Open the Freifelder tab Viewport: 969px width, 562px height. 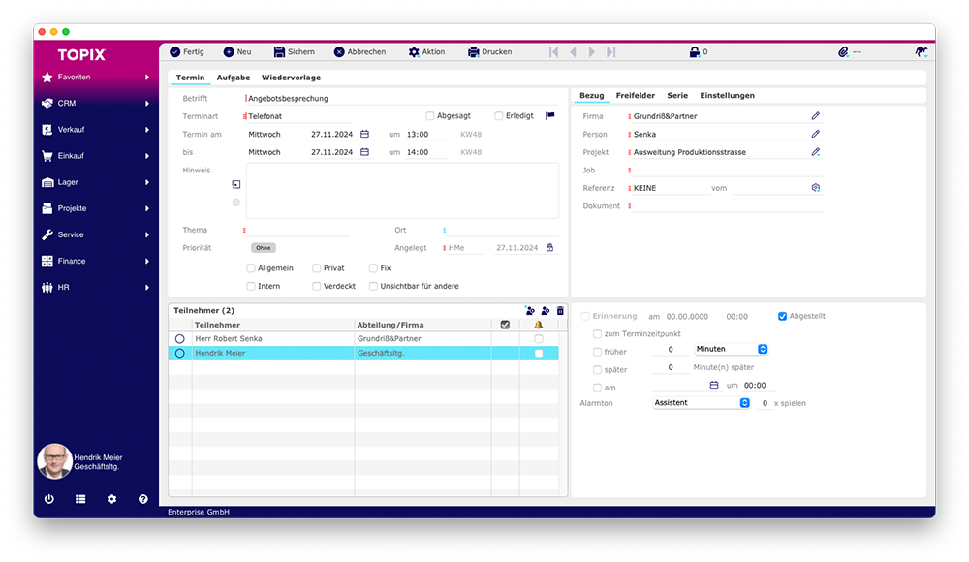[x=635, y=96]
